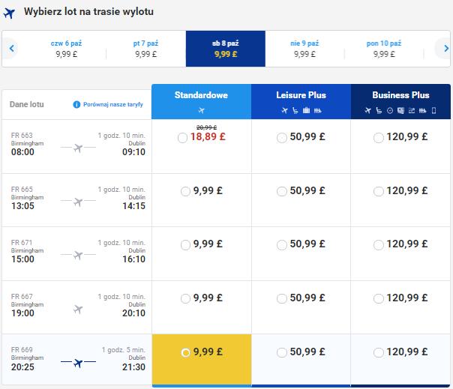Viewport: 453px width, 389px height.
Task: Click the next dates arrow
Action: pos(446,48)
